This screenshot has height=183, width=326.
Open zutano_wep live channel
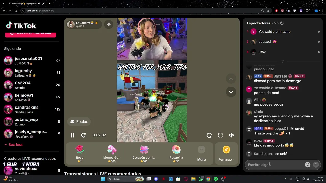click(x=32, y=121)
